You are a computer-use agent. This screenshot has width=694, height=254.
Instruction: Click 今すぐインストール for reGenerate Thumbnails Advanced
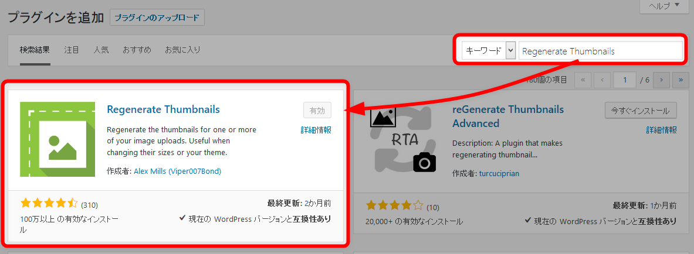click(641, 111)
